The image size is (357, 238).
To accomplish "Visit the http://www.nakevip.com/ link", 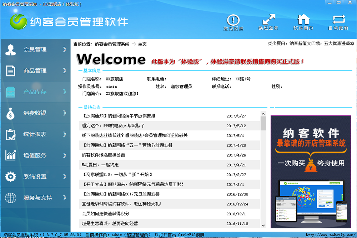I will 330,235.
